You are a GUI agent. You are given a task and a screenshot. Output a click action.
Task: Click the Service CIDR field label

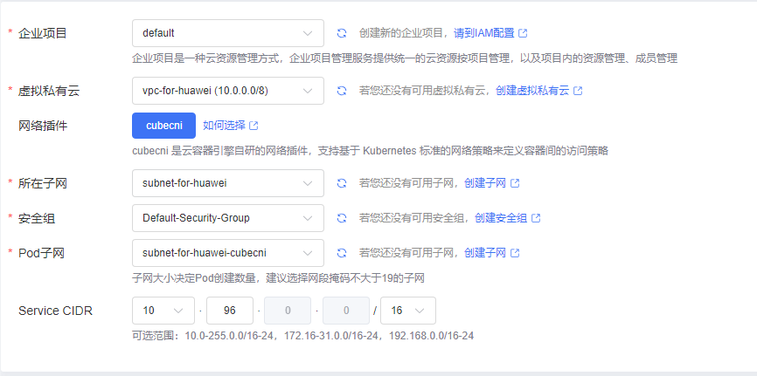tap(56, 311)
